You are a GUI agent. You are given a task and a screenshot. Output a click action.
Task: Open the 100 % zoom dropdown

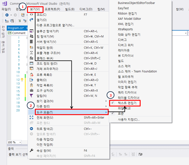pyautogui.click(x=20, y=142)
